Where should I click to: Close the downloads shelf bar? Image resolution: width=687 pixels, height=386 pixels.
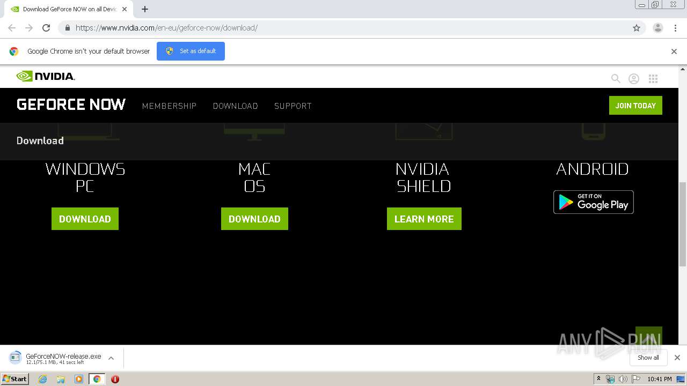tap(677, 358)
